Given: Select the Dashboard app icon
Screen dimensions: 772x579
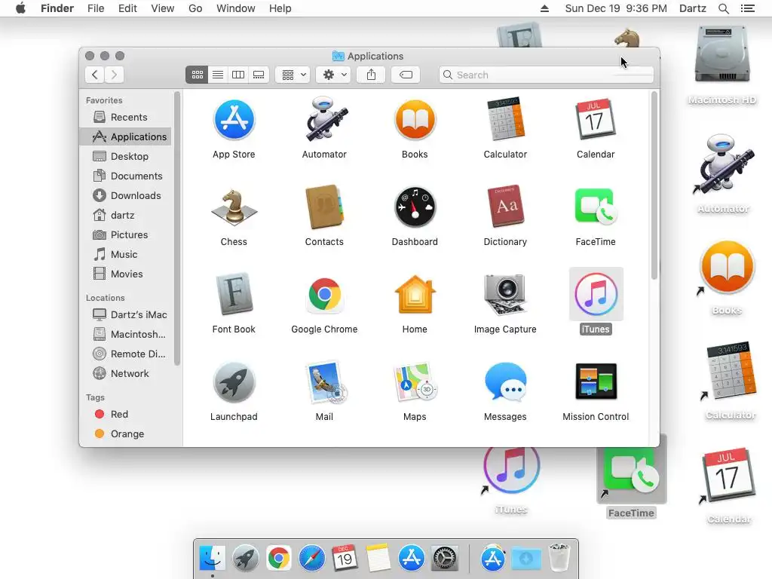Looking at the screenshot, I should [x=415, y=207].
